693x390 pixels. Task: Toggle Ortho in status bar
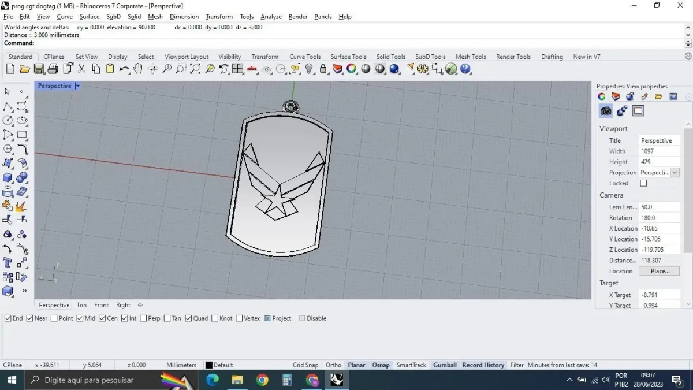pos(333,365)
